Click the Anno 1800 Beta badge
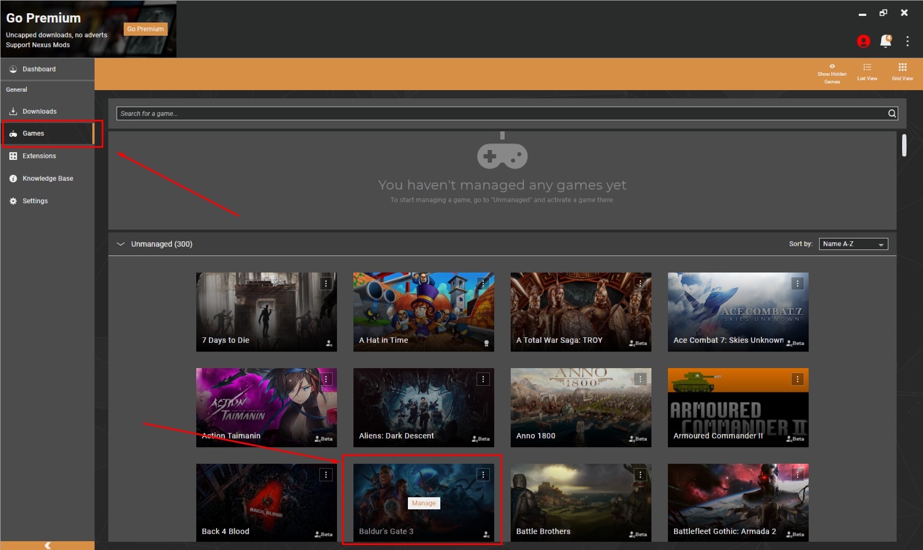Screen dimensions: 923x550 click(x=638, y=439)
